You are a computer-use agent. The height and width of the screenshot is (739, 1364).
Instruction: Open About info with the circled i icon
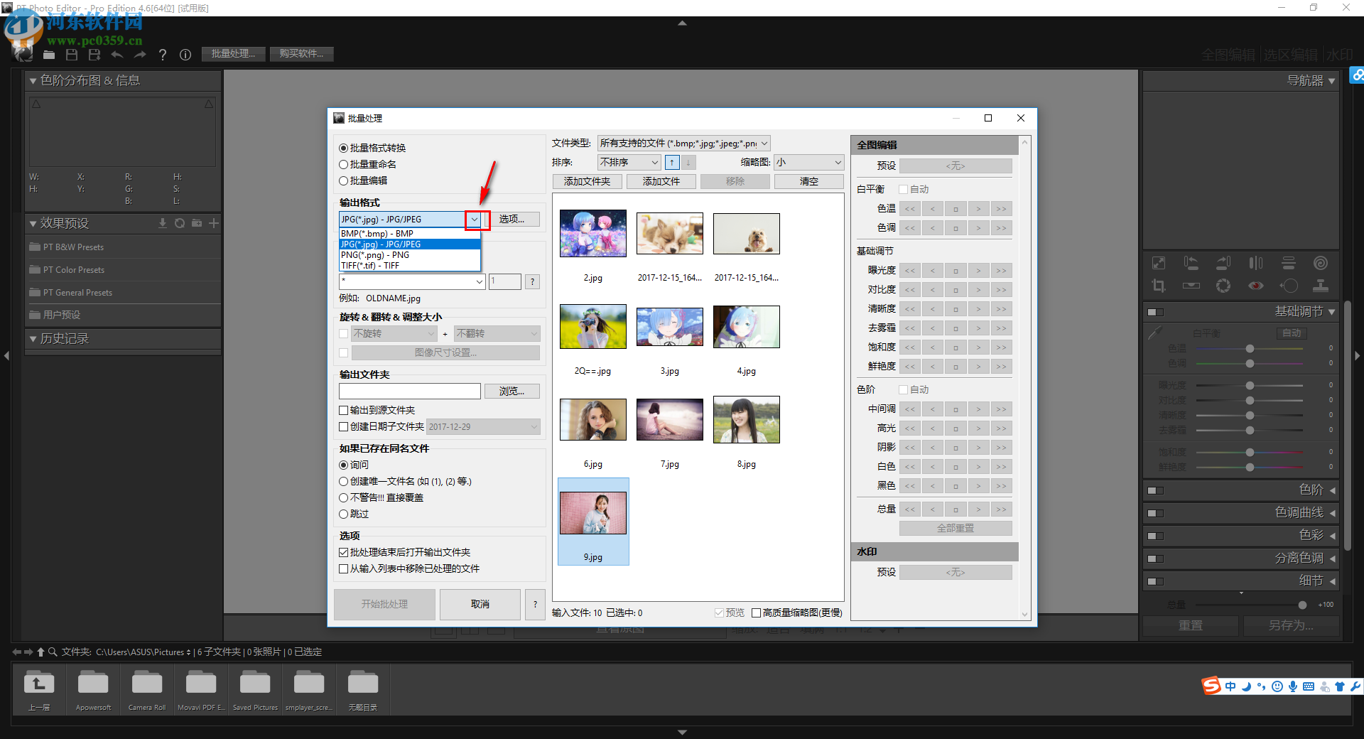(x=185, y=55)
